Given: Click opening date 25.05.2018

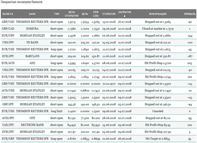Looking at the screenshot, I should (109, 43).
